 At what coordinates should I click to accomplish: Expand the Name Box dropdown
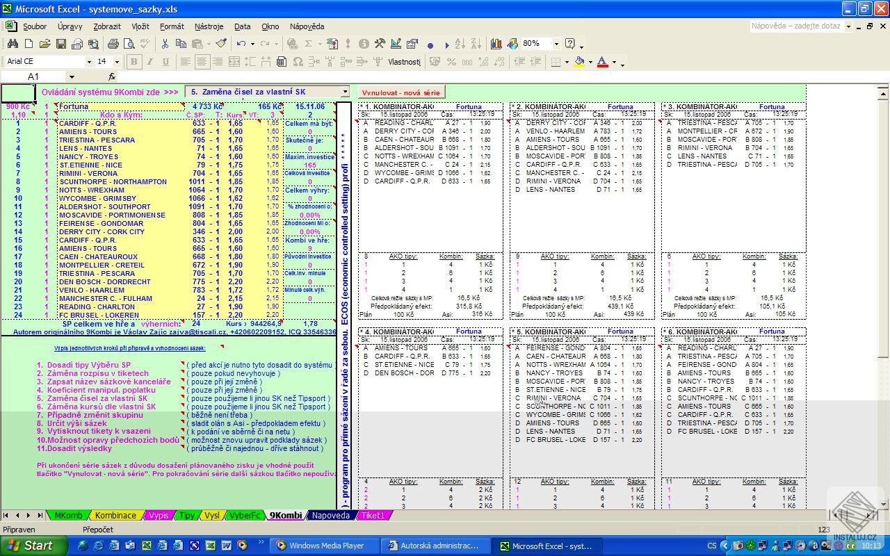71,76
